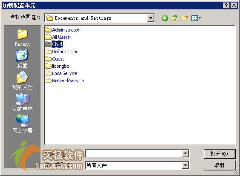
Task: Select 我的电脑 in the sidebar
Action: 22,102
